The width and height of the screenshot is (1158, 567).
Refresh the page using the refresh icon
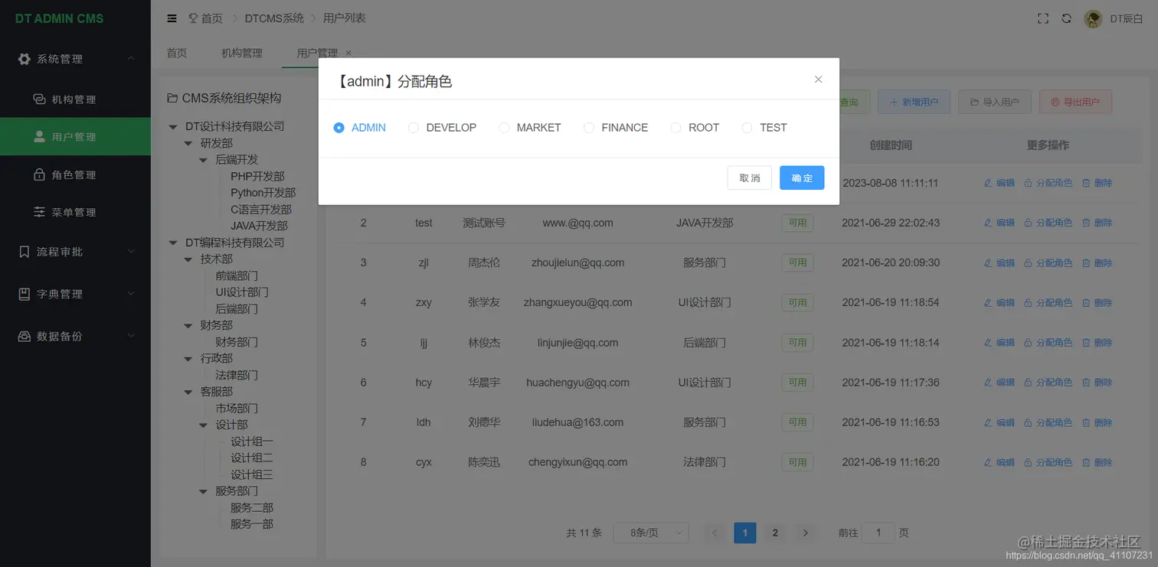1066,18
